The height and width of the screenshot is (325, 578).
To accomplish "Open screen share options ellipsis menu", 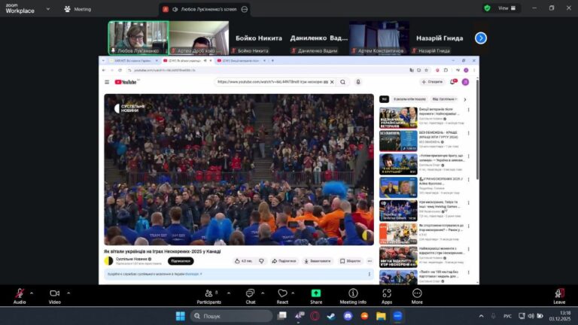I will point(245,9).
